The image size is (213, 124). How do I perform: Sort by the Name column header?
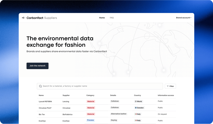pyautogui.click(x=41, y=95)
